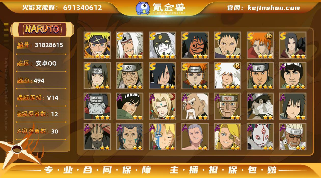This screenshot has width=321, height=178.
Task: Click the S-rank ninja count row
Action: (41, 114)
